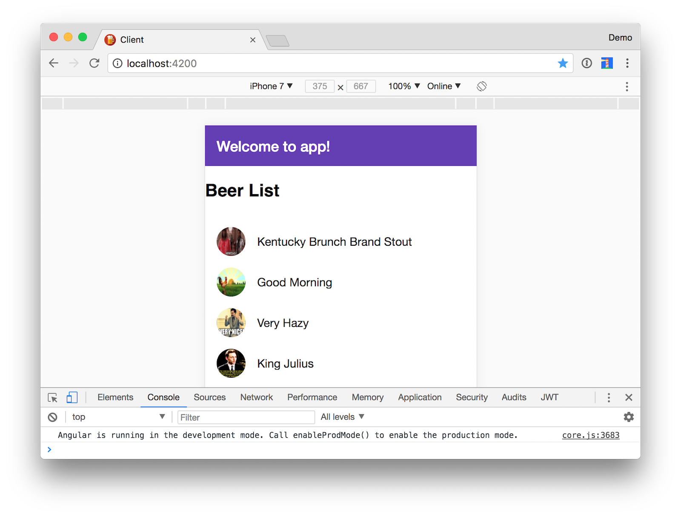681x517 pixels.
Task: Click the device width 375 field
Action: 320,86
